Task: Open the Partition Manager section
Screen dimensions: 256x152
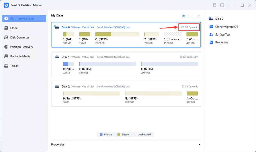Action: click(24, 19)
